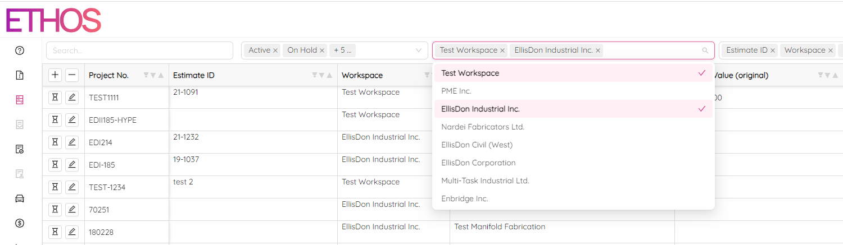Viewport: 843px width, 245px height.
Task: Open the help question-mark icon in sidebar
Action: (x=20, y=50)
